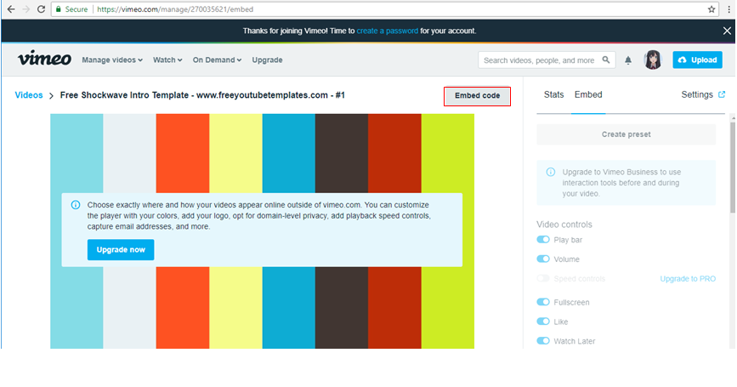Expand the Manage videos dropdown
737x387 pixels.
coord(112,60)
